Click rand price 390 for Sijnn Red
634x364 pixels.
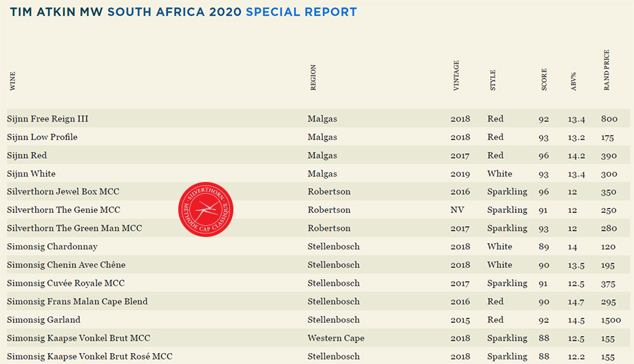point(609,156)
